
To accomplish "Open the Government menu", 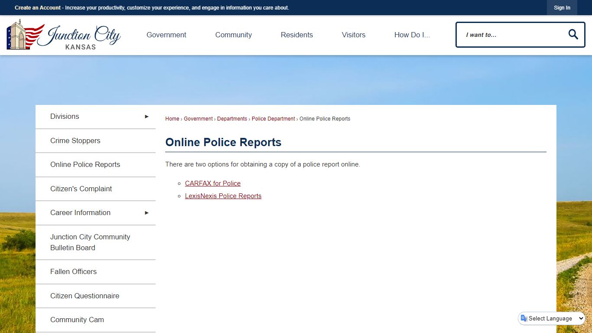I will click(166, 35).
